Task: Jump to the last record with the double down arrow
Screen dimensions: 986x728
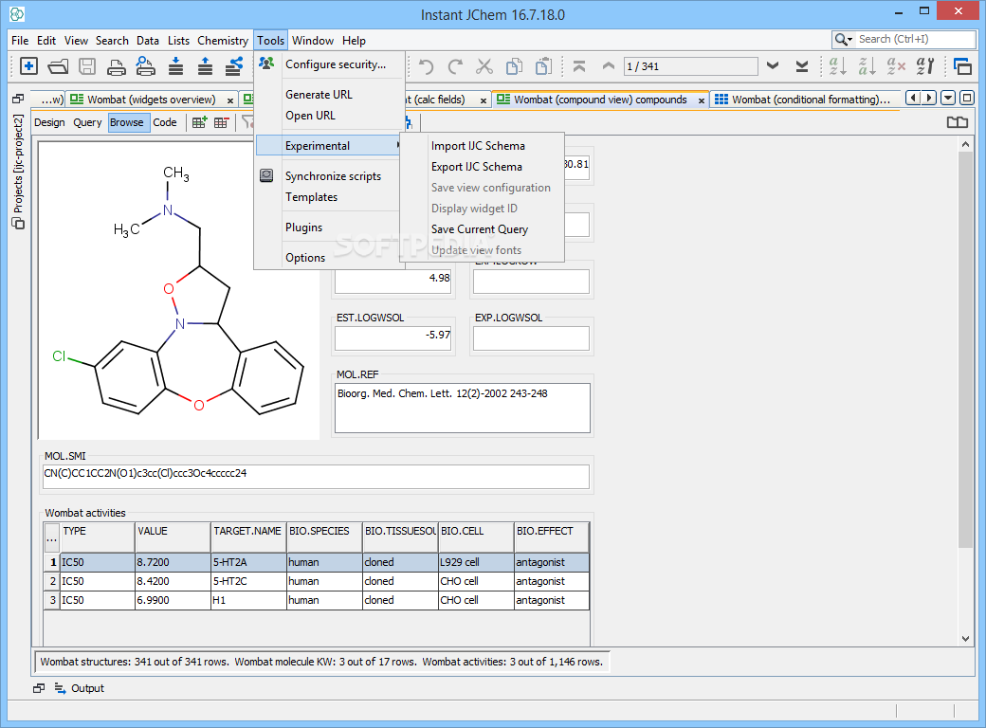Action: tap(802, 66)
